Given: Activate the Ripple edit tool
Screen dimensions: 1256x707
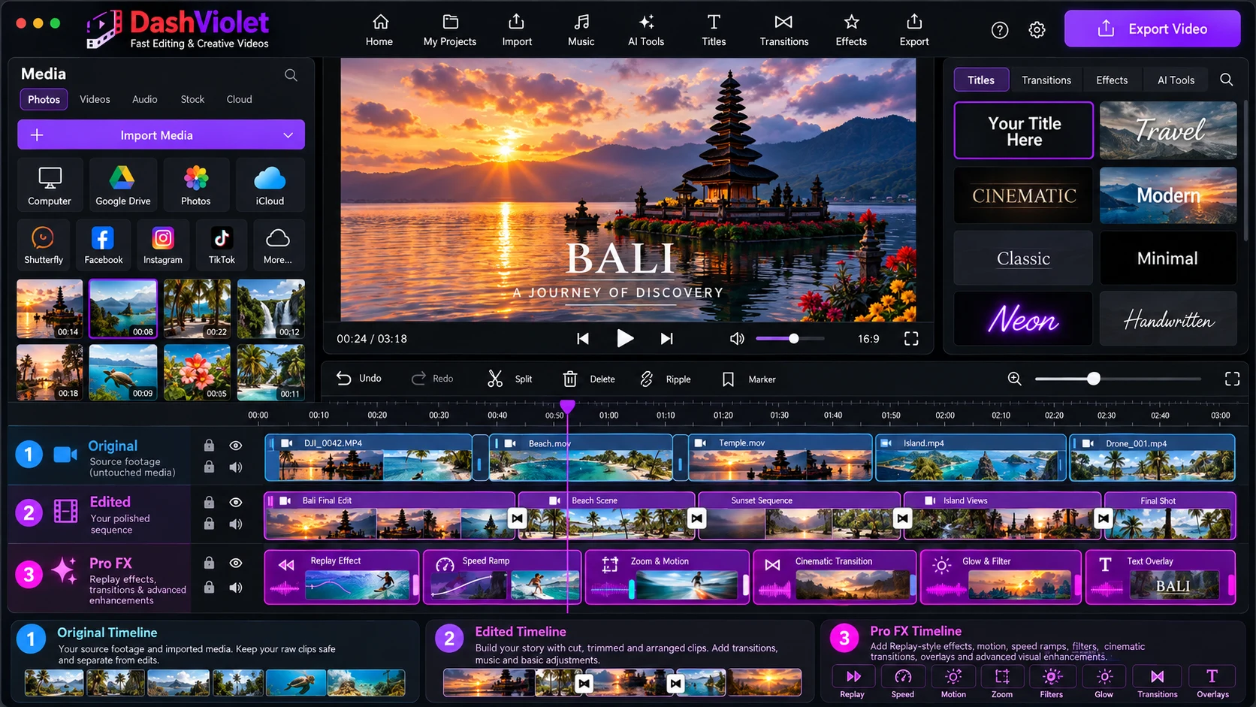Looking at the screenshot, I should tap(665, 379).
